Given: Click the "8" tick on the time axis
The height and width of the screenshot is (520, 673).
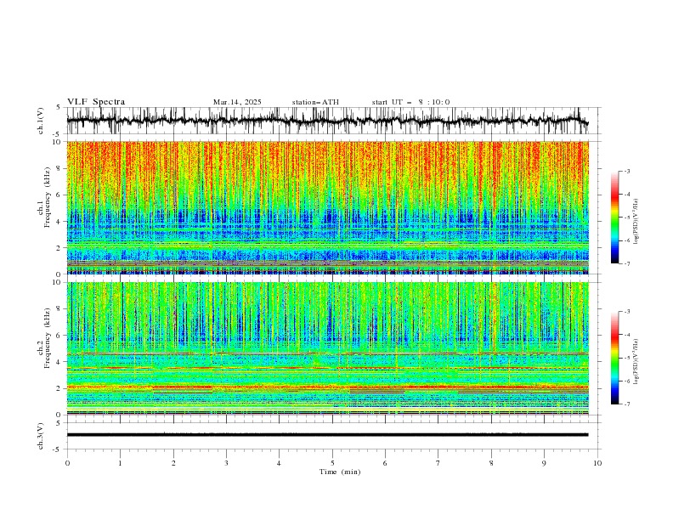Looking at the screenshot, I should 491,463.
